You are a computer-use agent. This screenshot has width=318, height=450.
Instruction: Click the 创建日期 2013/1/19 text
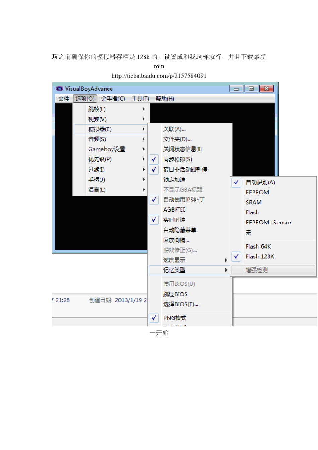(118, 300)
